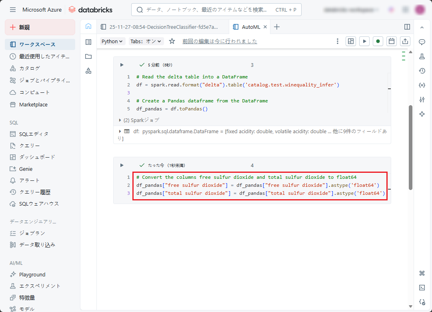This screenshot has height=312, width=432.
Task: Open version history icon in right sidebar
Action: tap(422, 71)
